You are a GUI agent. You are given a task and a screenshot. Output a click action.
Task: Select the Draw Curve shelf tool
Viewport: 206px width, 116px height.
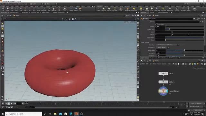coord(44,9)
